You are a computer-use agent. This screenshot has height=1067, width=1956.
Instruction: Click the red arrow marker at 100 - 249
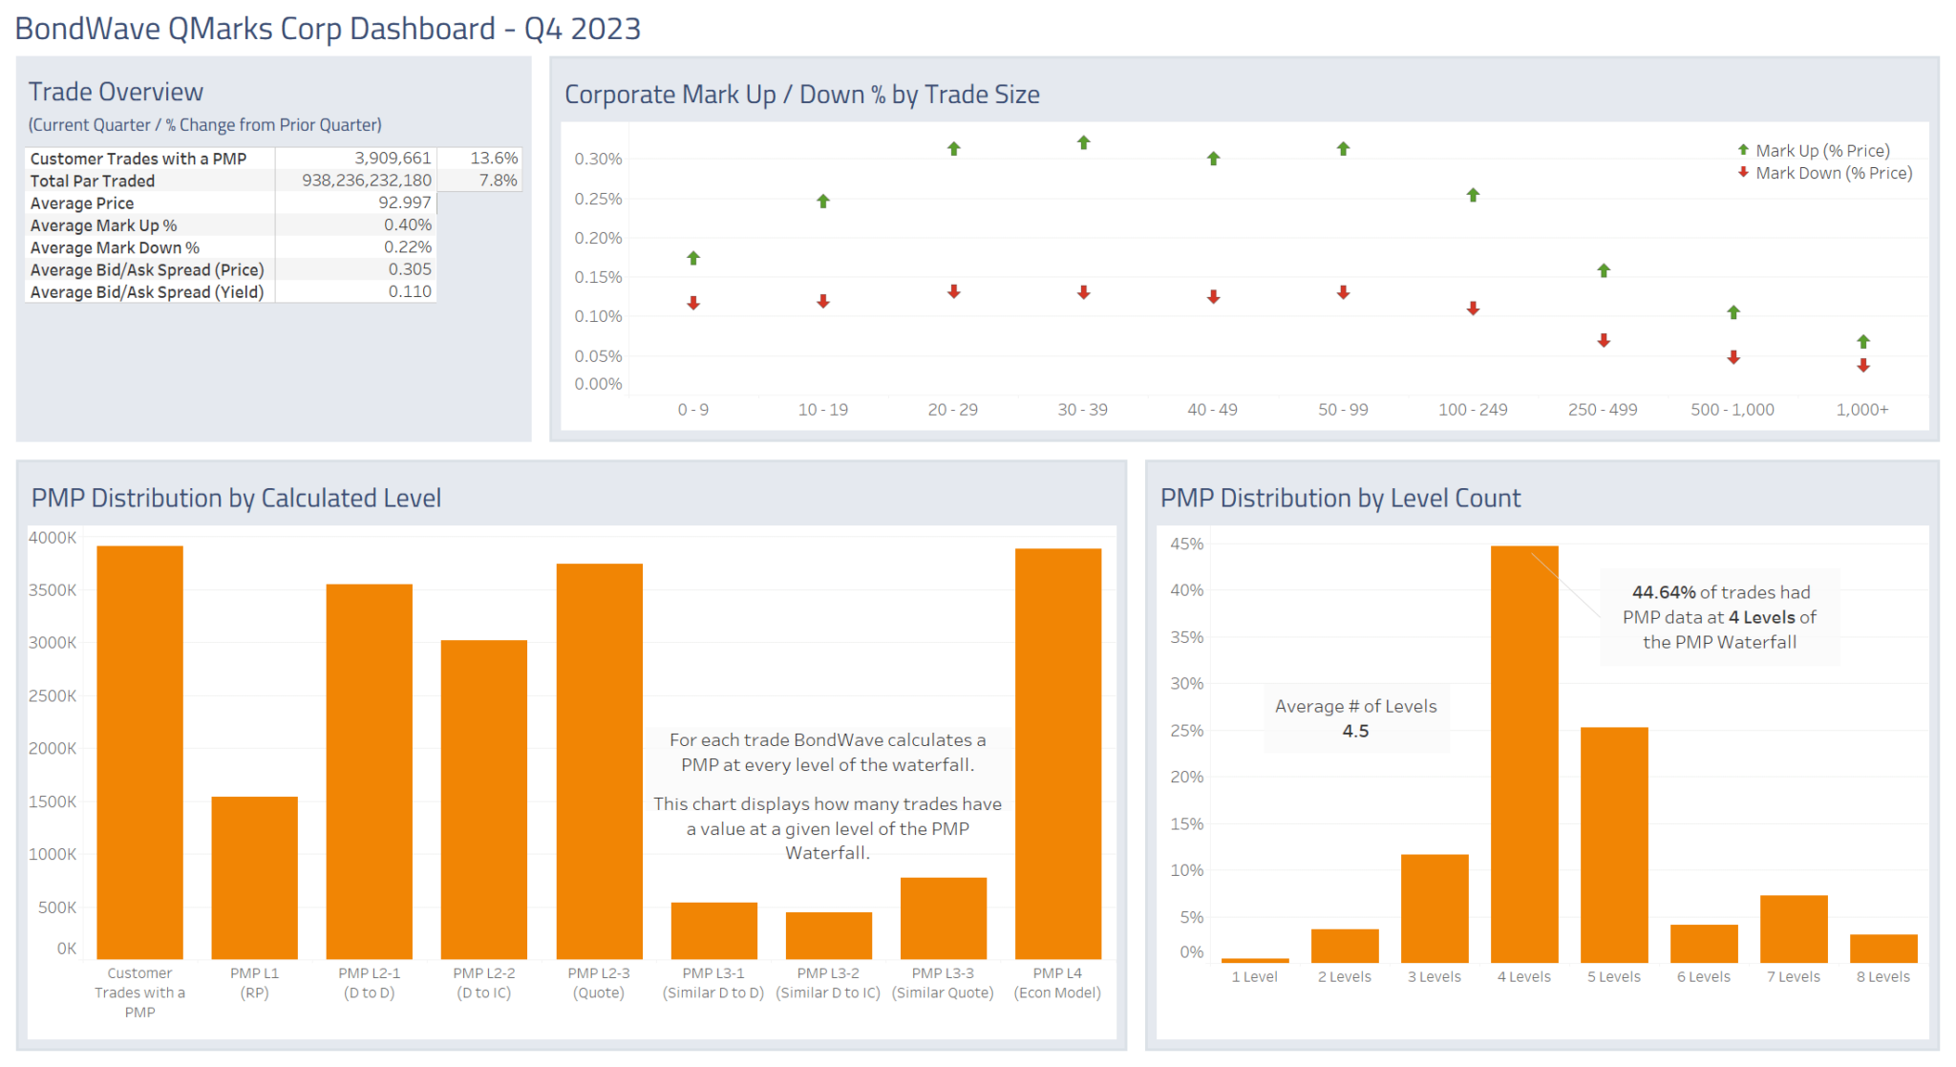(1472, 308)
